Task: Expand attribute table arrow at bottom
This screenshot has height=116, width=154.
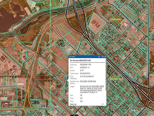Action: pos(74,115)
